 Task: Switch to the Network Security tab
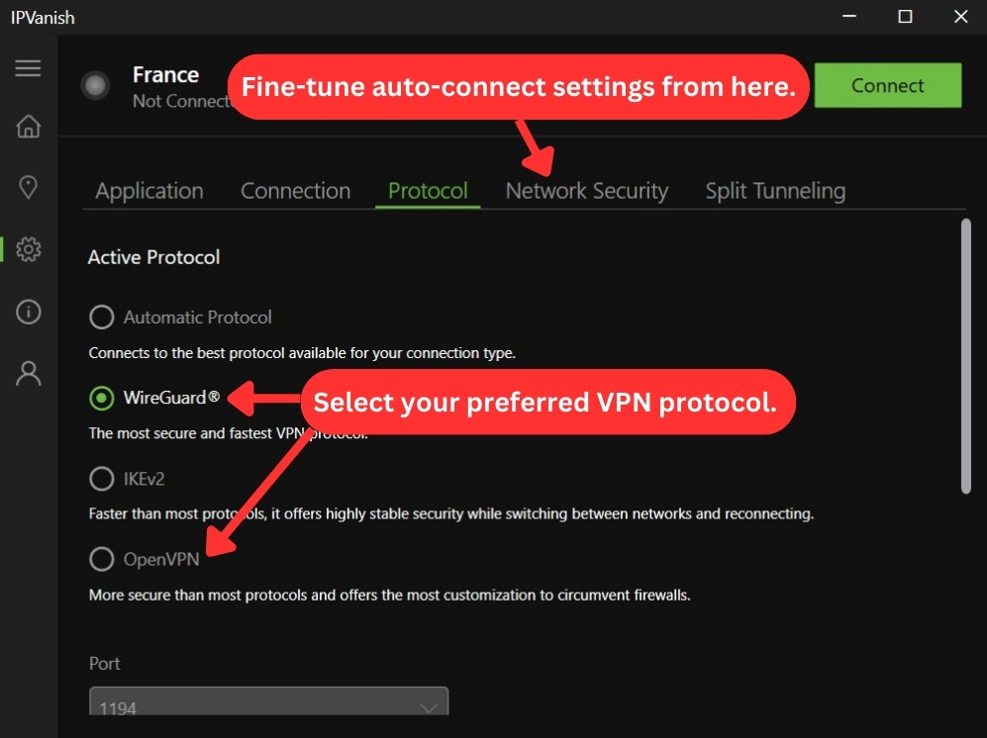pos(587,191)
